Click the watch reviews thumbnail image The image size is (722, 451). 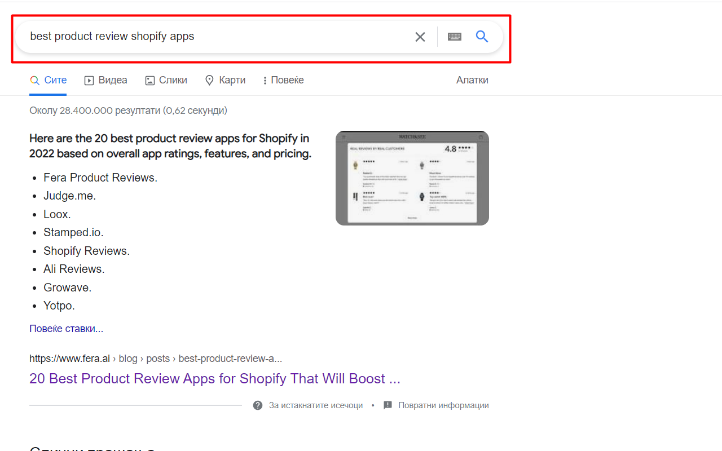click(412, 178)
